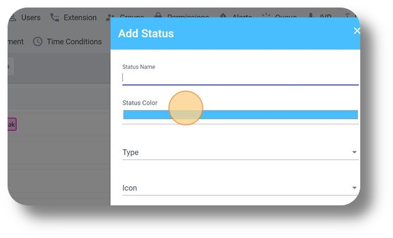Image resolution: width=393 pixels, height=238 pixels.
Task: Click the arrow beside the Type field
Action: (x=354, y=152)
